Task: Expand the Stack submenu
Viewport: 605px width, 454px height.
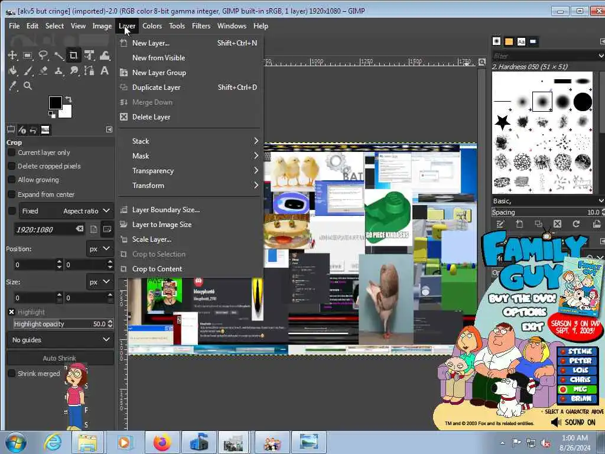Action: click(190, 141)
